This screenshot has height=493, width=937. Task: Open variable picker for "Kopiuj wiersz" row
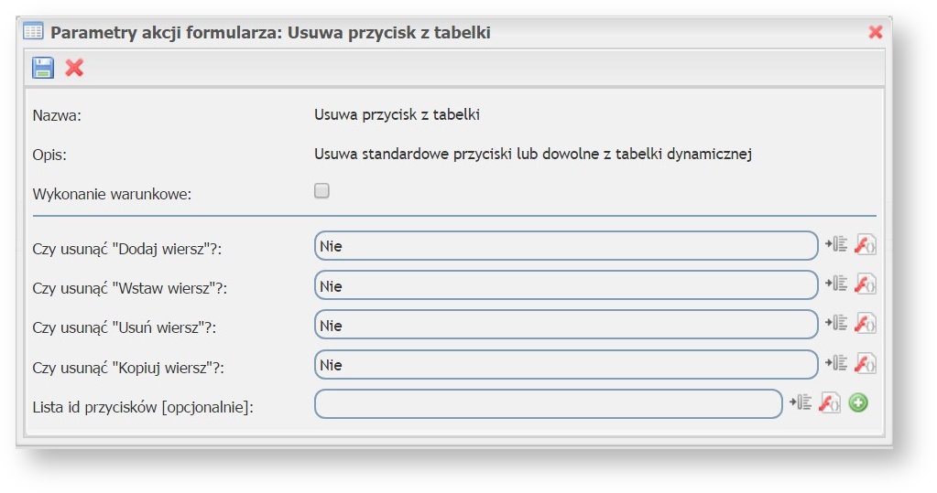835,364
